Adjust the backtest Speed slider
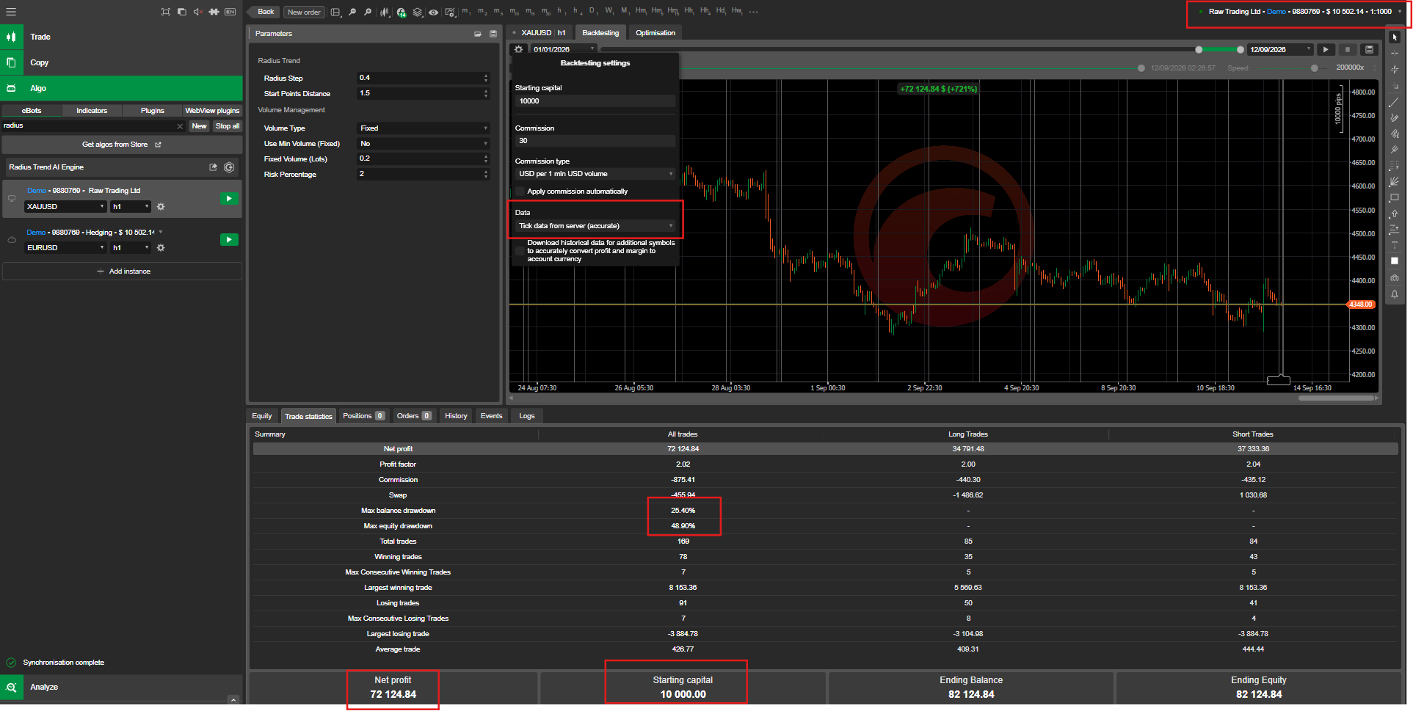This screenshot has height=711, width=1413. tap(1314, 68)
